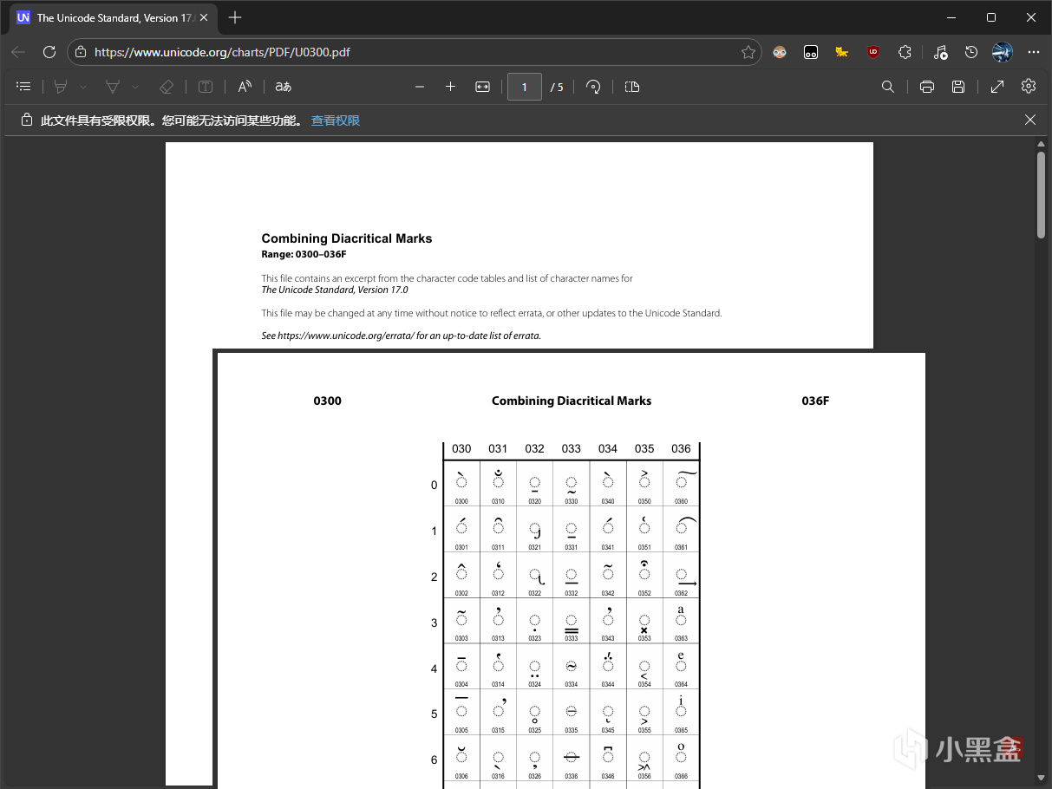
Task: Click the heading 'Combining Diacritical Marks' on the cover page
Action: click(347, 238)
